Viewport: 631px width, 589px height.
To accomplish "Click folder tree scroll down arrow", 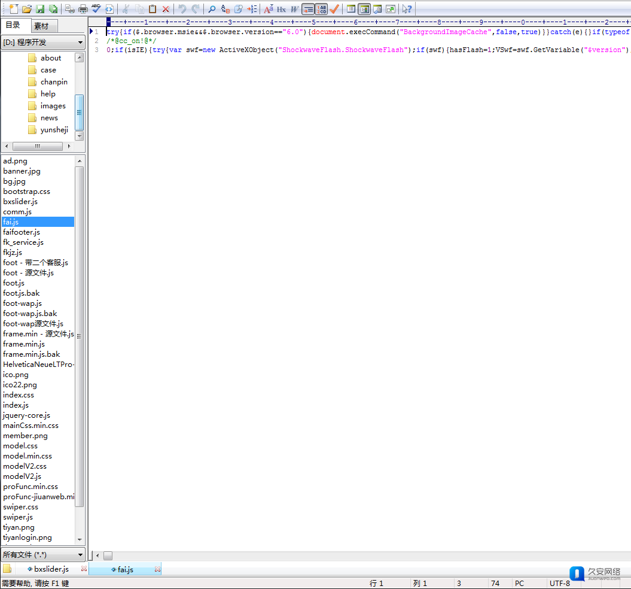I will click(x=80, y=136).
